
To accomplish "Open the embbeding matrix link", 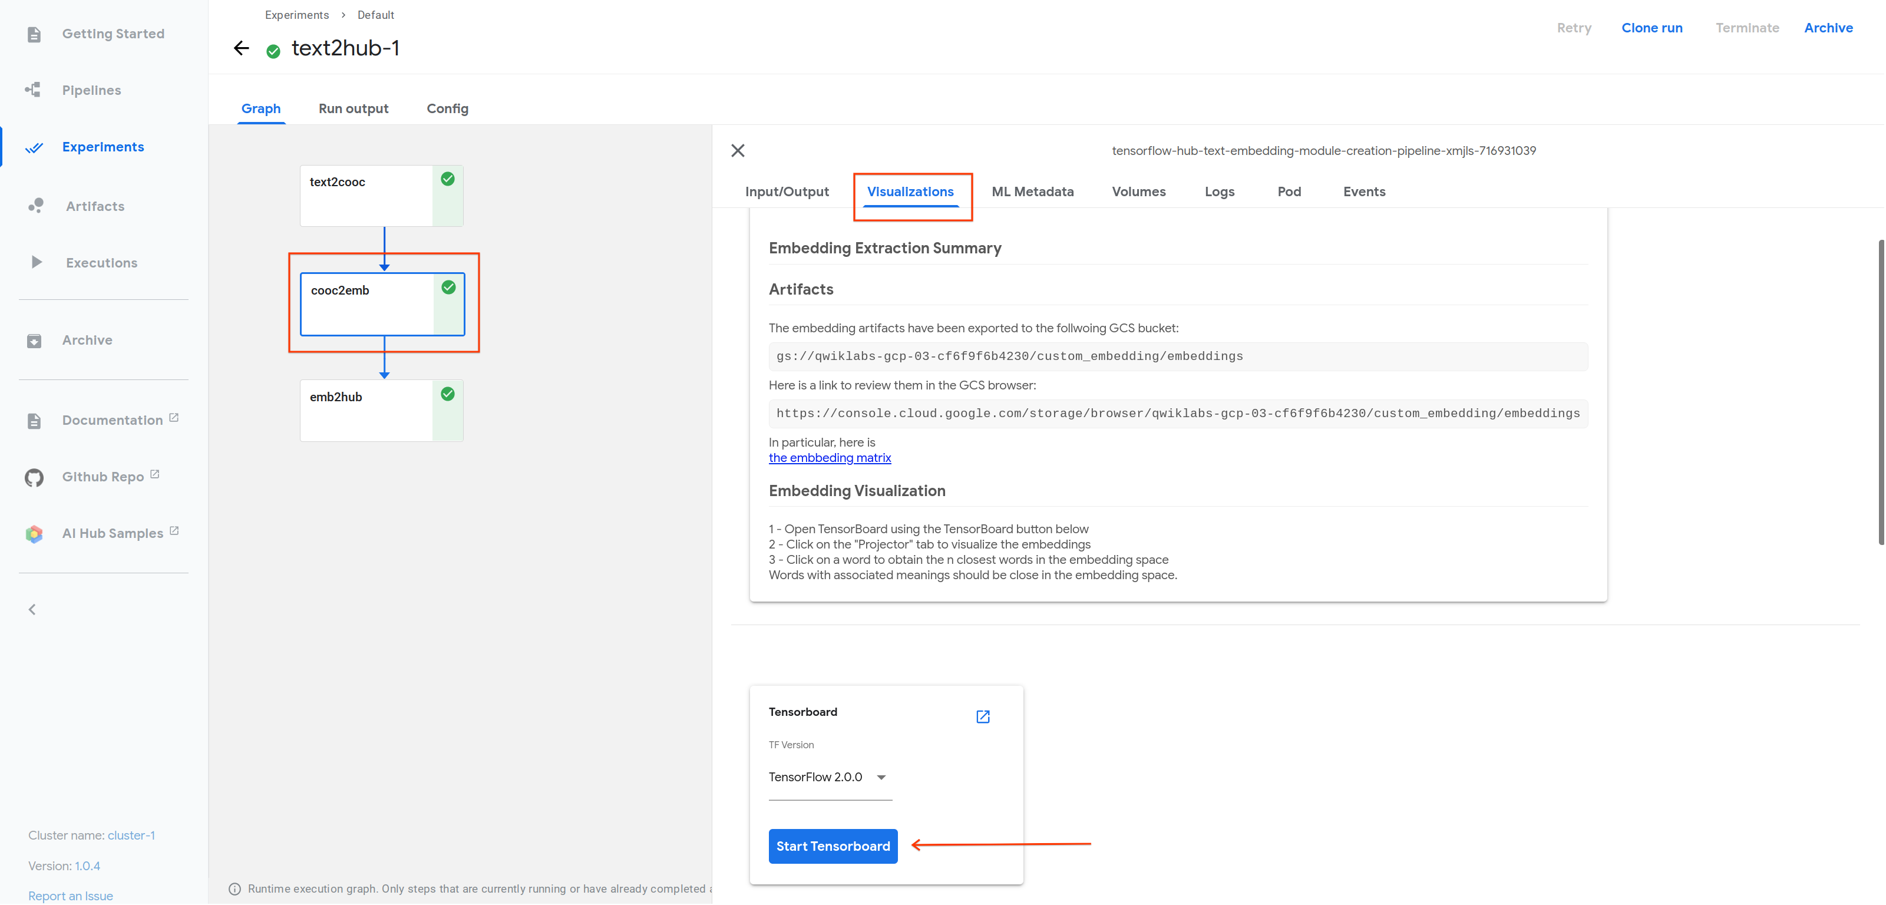I will coord(829,458).
